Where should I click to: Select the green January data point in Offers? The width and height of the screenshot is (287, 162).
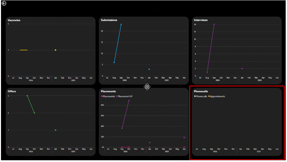click(x=55, y=130)
